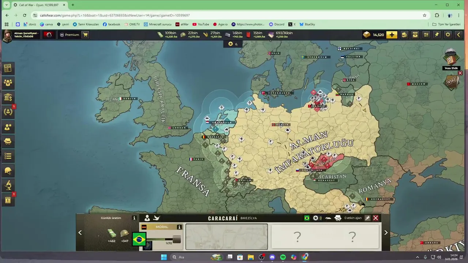Click the manpower helmet resource 22bin
The height and width of the screenshot is (263, 468).
[x=189, y=35]
